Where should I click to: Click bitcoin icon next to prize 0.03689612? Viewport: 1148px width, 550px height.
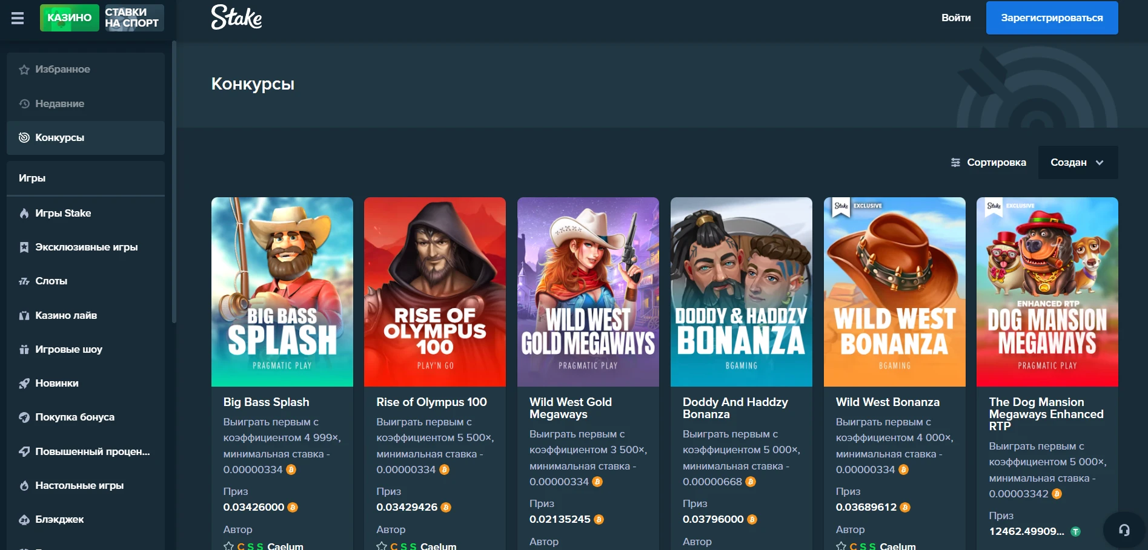point(905,507)
